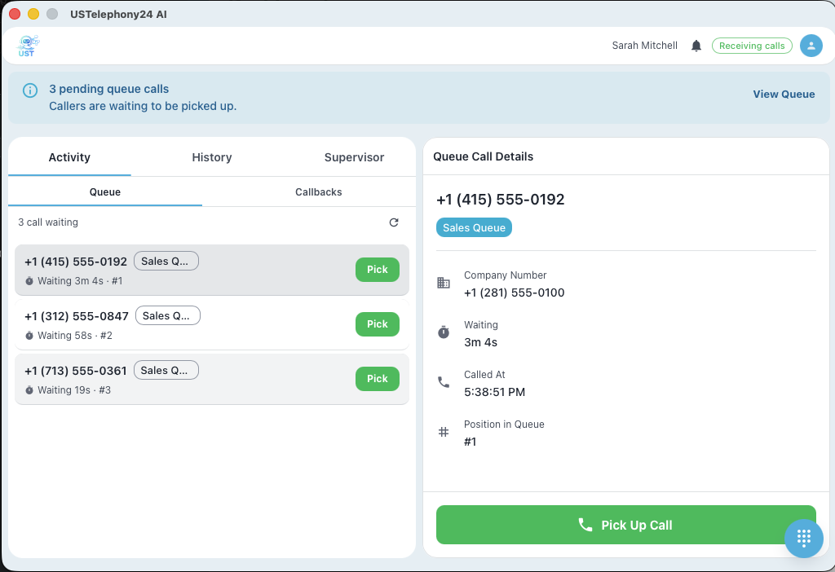Click the Sales Queue tag in call details
Screen dimensions: 835x572
pos(474,227)
